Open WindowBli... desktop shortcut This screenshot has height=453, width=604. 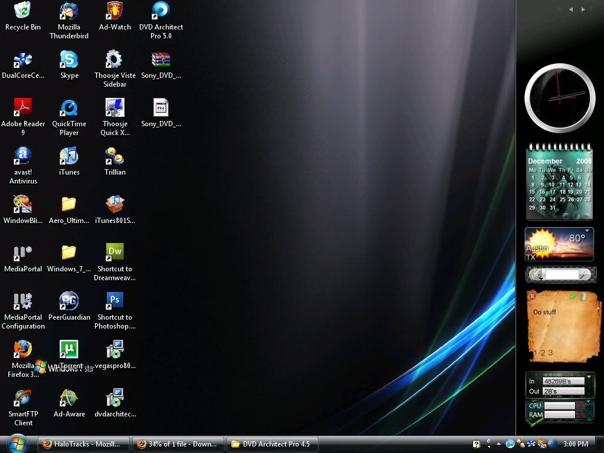23,210
